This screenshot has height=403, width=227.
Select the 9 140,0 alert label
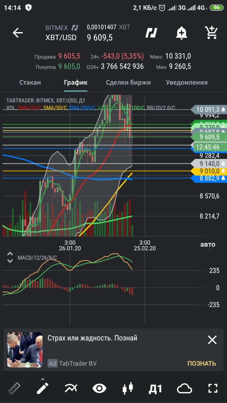pyautogui.click(x=209, y=163)
